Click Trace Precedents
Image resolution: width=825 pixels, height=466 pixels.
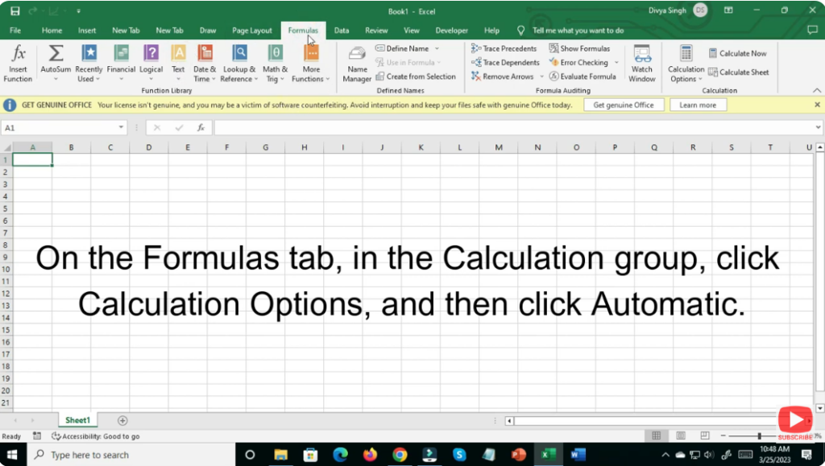pos(504,48)
